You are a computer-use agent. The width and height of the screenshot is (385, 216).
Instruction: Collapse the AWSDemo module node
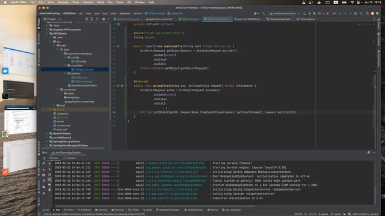coord(47,34)
